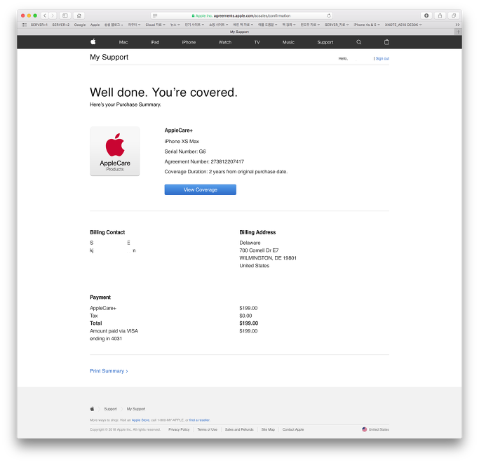Click the Apple logo in navigation bar
Screen dimensions: 479x463
93,42
